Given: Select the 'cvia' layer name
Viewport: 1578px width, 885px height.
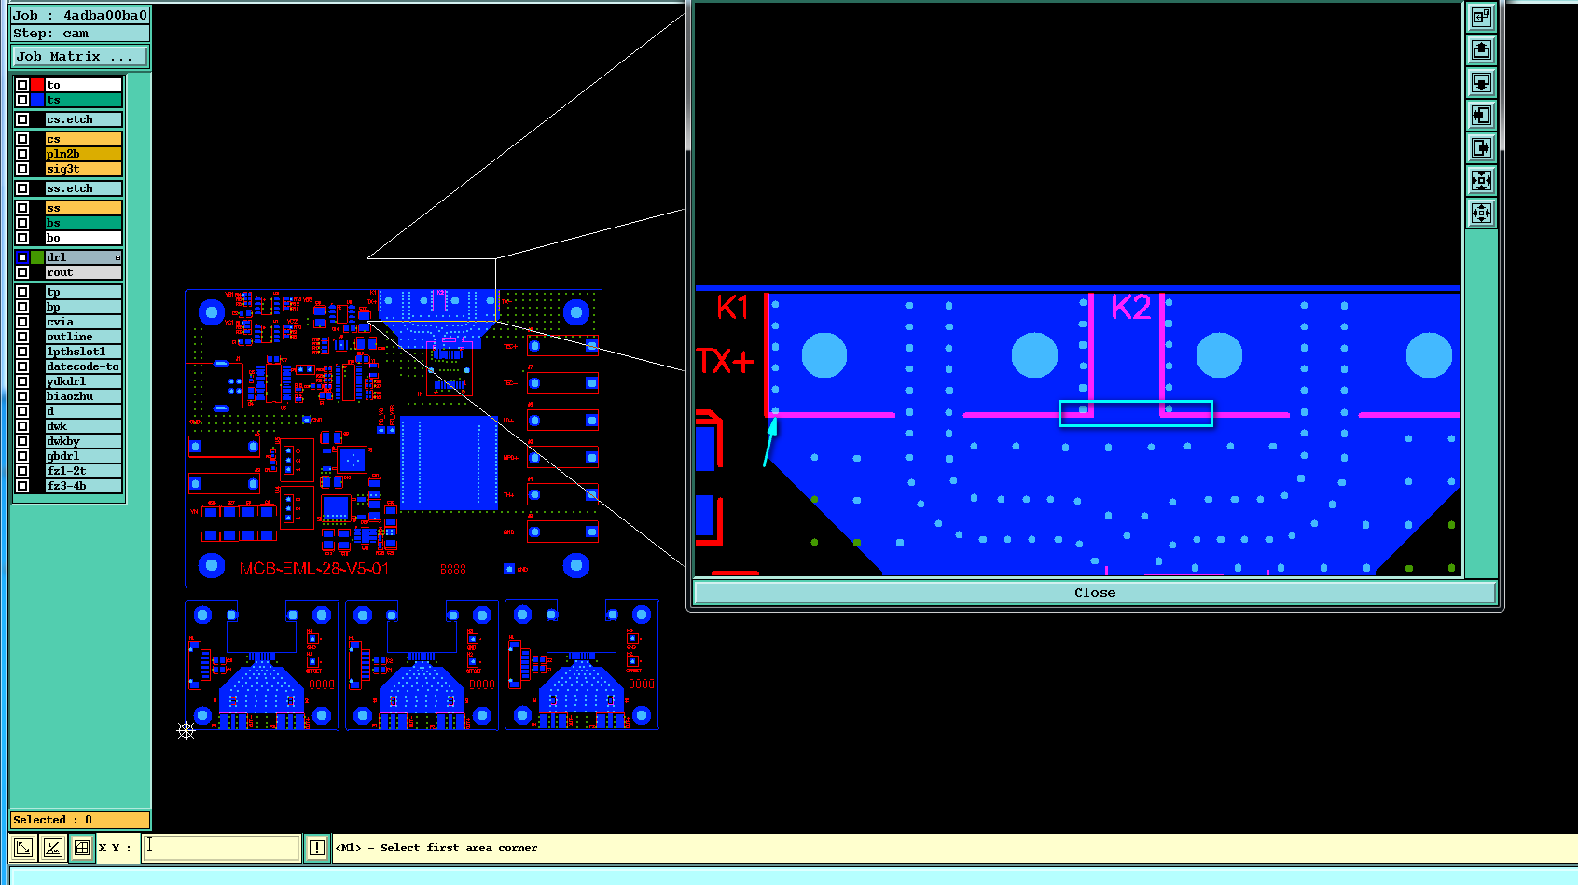Looking at the screenshot, I should click(x=84, y=322).
